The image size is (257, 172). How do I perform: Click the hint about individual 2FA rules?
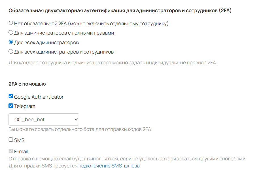click(x=112, y=63)
